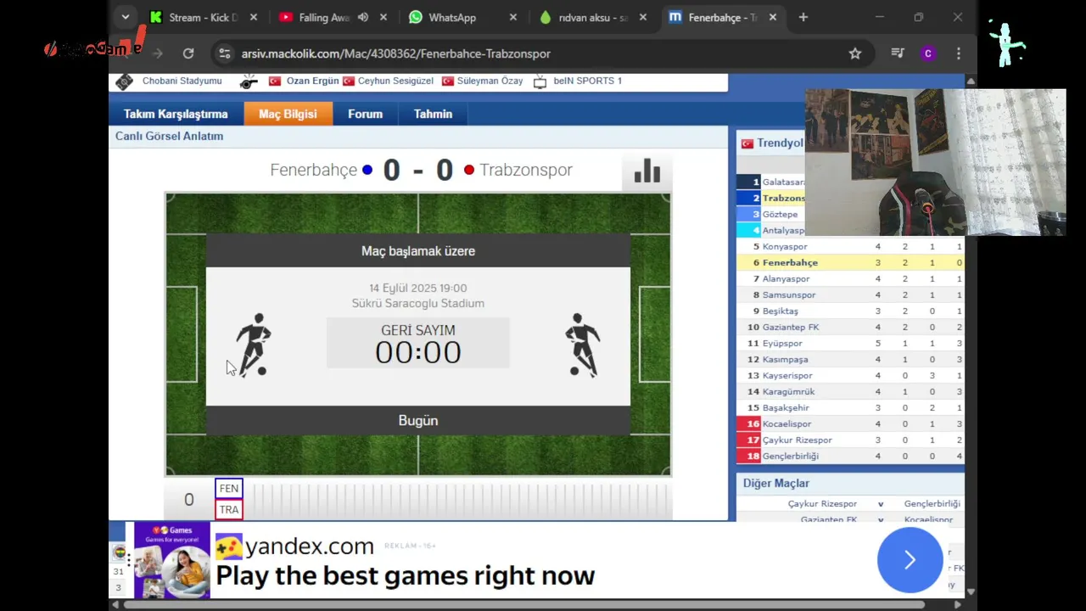Close the Fenerbahçe Mackolik tab
Viewport: 1086px width, 611px height.
coord(773,17)
